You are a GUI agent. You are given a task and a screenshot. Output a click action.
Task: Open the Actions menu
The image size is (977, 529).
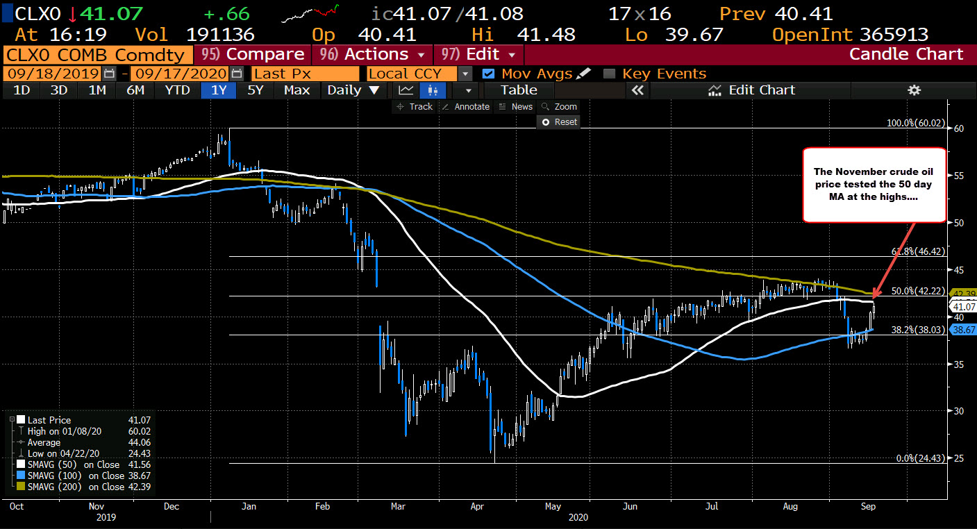pos(374,54)
